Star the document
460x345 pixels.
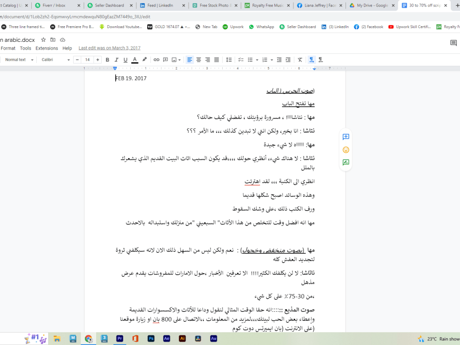43,40
